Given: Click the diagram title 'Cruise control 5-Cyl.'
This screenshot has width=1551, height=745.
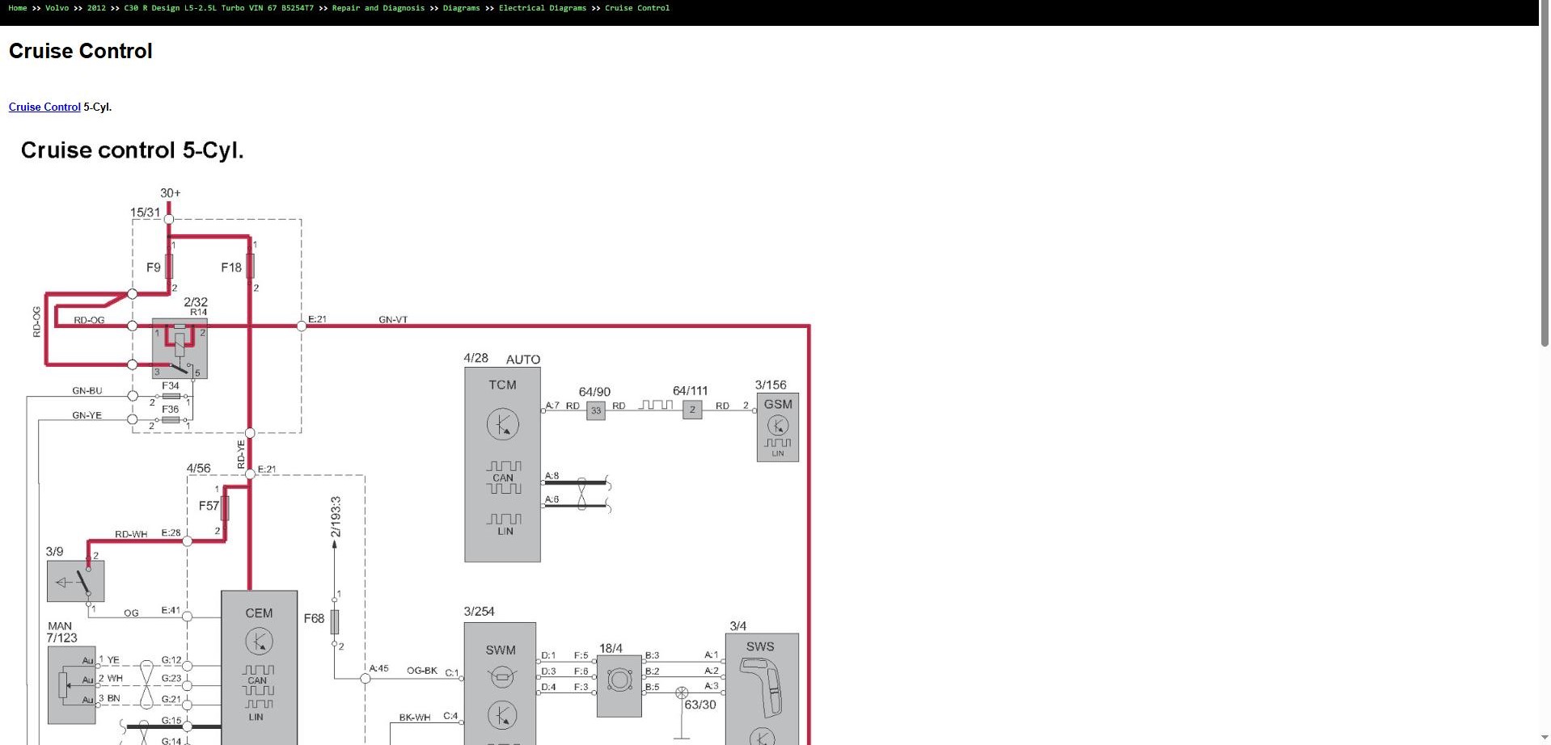Looking at the screenshot, I should (132, 150).
